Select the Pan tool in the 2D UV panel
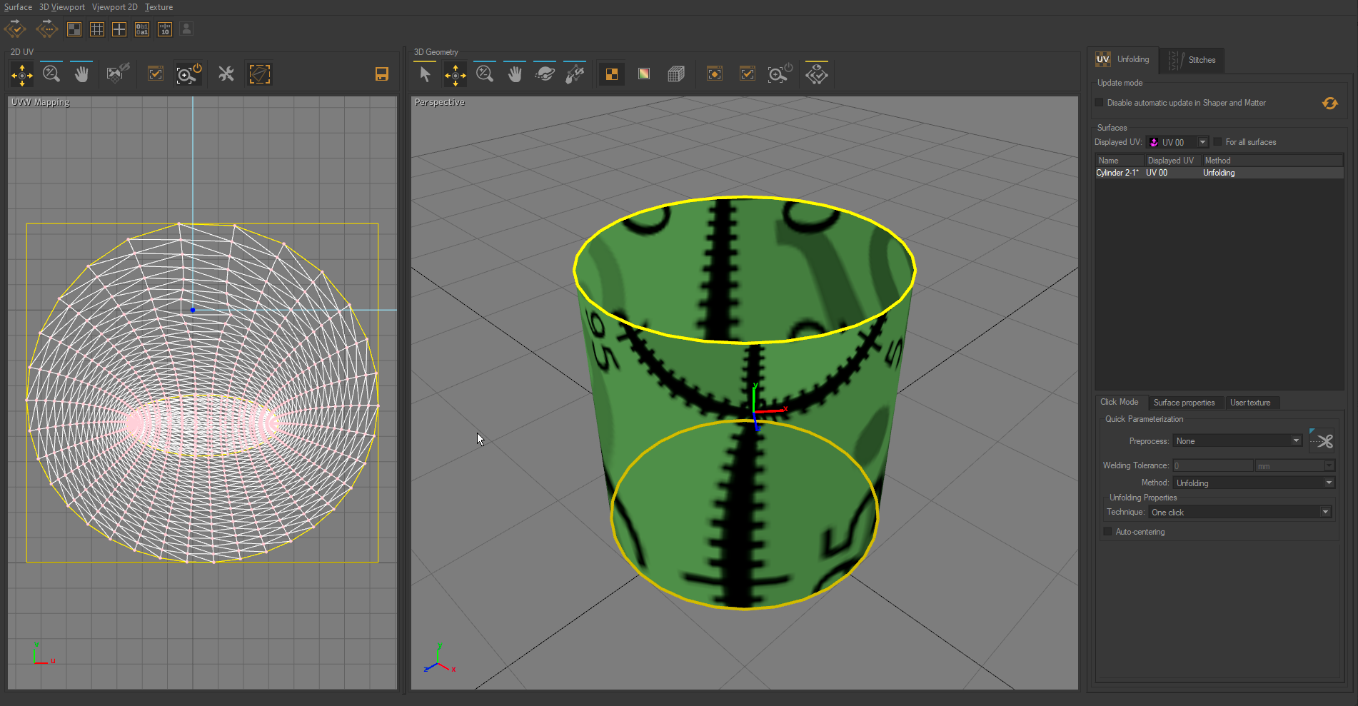Screen dimensions: 1358x706 click(x=81, y=74)
